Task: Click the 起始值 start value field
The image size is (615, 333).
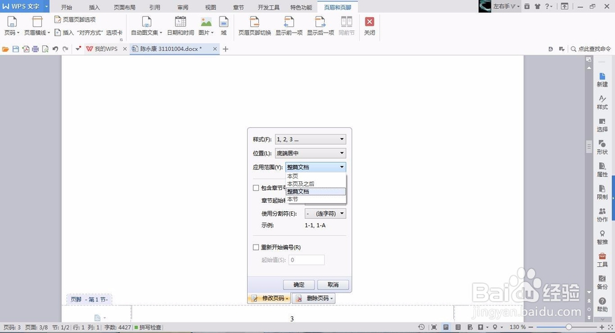Action: click(x=306, y=260)
